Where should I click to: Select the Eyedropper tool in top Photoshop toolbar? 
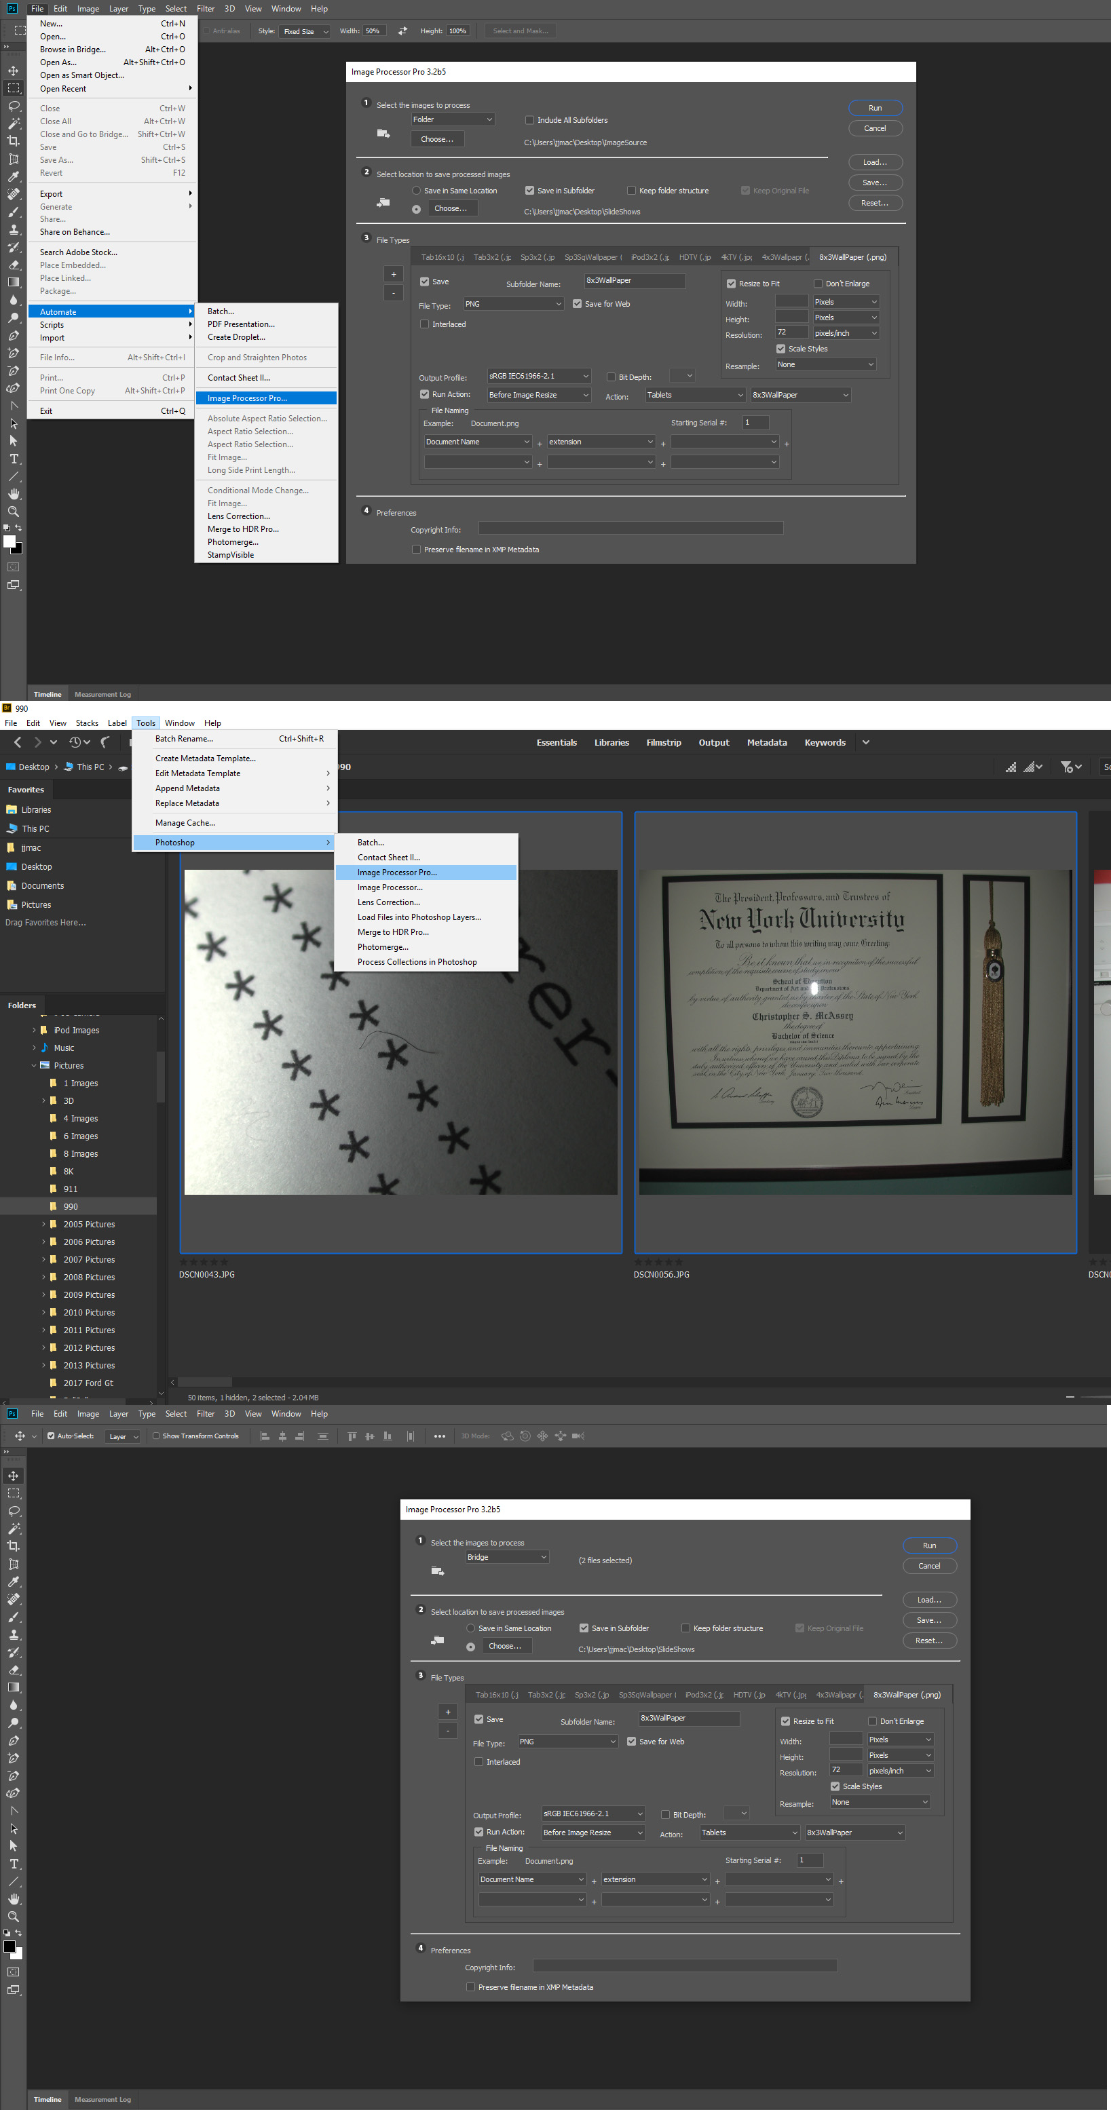coord(13,176)
